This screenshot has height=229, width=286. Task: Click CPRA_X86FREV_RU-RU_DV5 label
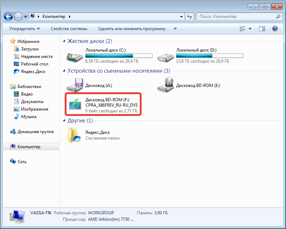coord(112,105)
